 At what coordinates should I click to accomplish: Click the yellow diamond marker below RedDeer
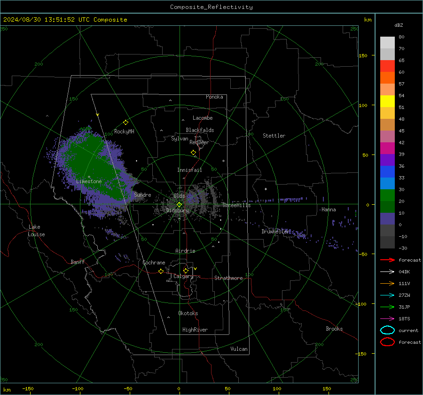tap(193, 153)
